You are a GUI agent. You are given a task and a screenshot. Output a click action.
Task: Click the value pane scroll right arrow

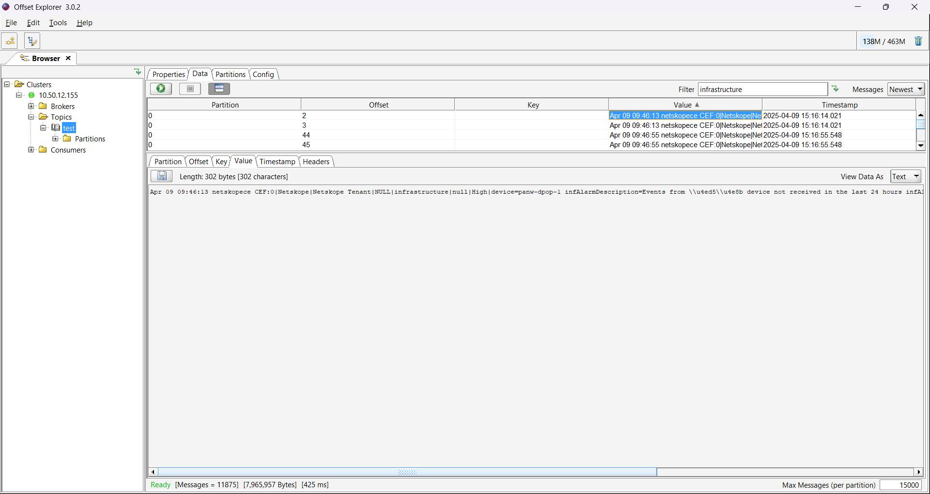click(918, 472)
